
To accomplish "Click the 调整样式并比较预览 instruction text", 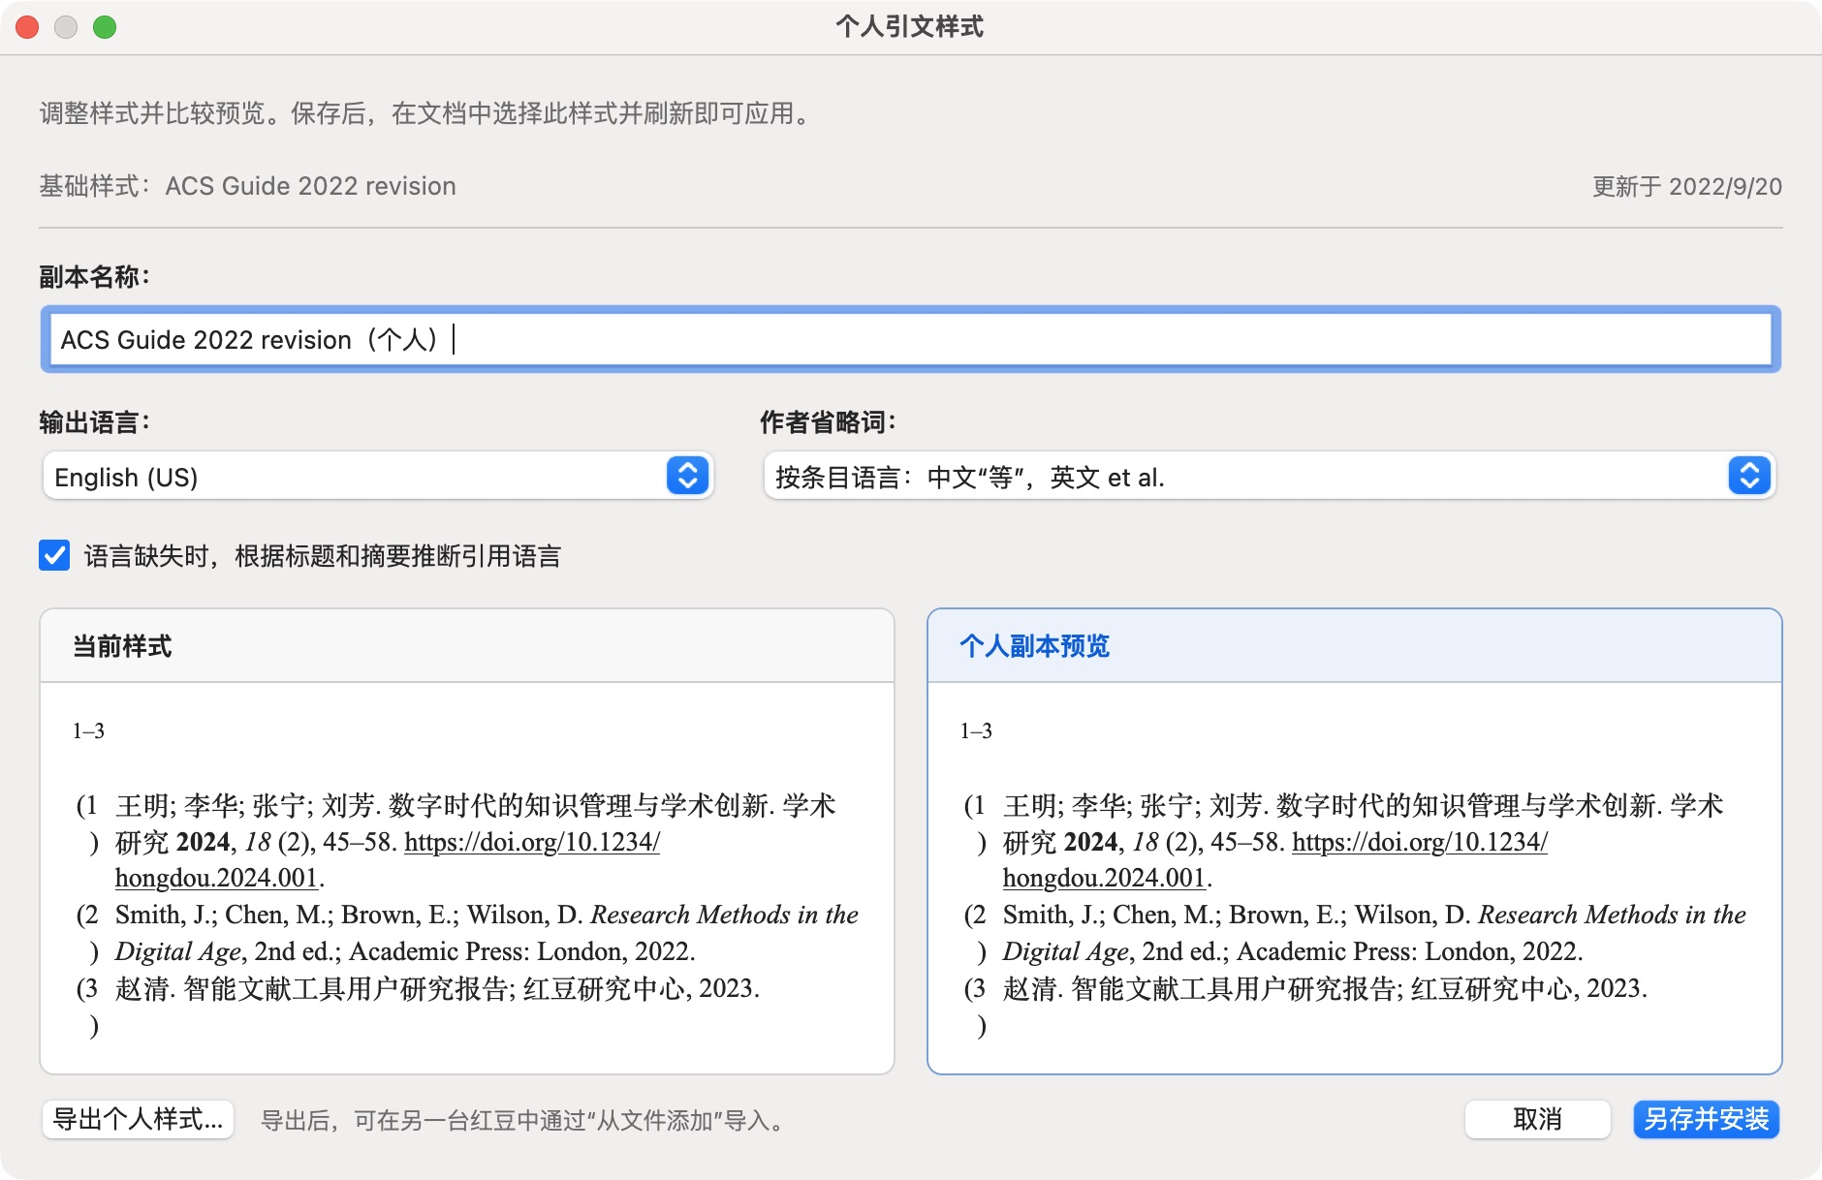I will (x=426, y=113).
